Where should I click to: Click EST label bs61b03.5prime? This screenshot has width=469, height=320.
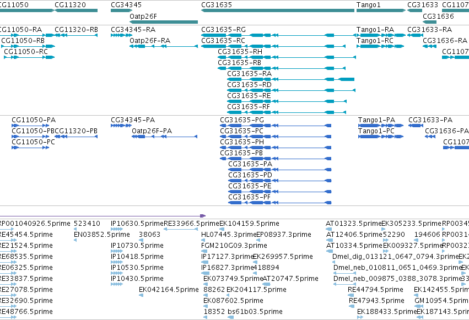click(x=255, y=312)
